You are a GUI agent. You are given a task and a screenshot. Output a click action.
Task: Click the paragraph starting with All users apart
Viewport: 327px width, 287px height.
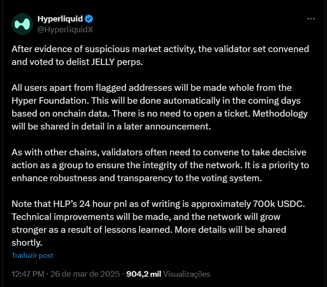click(160, 107)
